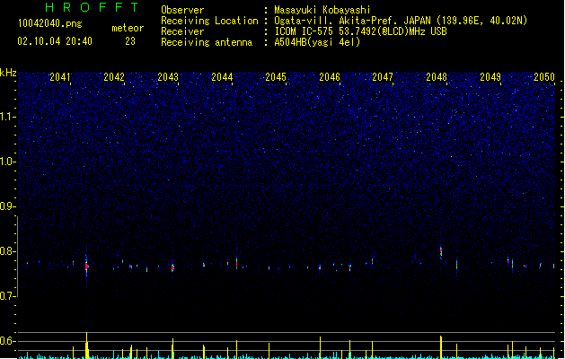Click the 'Receiving antenna' label
The width and height of the screenshot is (565, 359).
pos(207,42)
